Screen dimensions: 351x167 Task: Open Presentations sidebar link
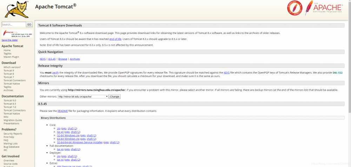(x=12, y=124)
